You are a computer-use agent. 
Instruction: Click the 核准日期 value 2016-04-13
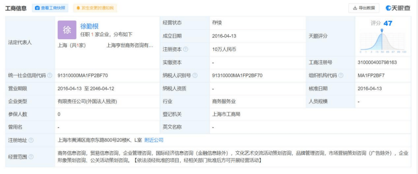click(x=370, y=88)
